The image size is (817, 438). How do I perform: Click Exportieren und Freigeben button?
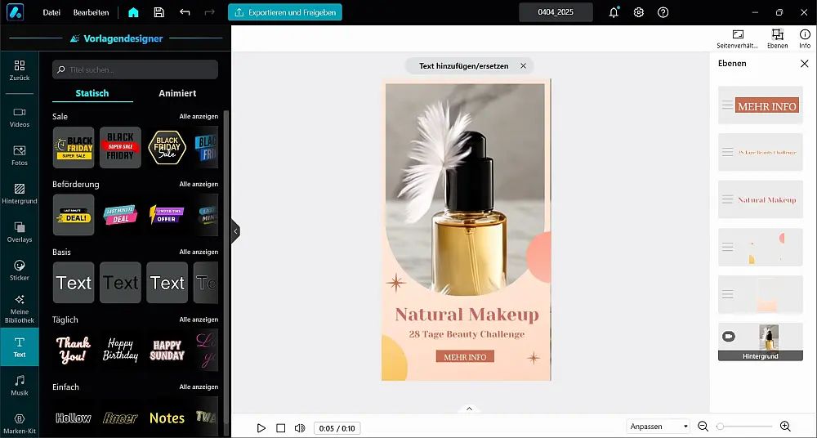point(285,12)
